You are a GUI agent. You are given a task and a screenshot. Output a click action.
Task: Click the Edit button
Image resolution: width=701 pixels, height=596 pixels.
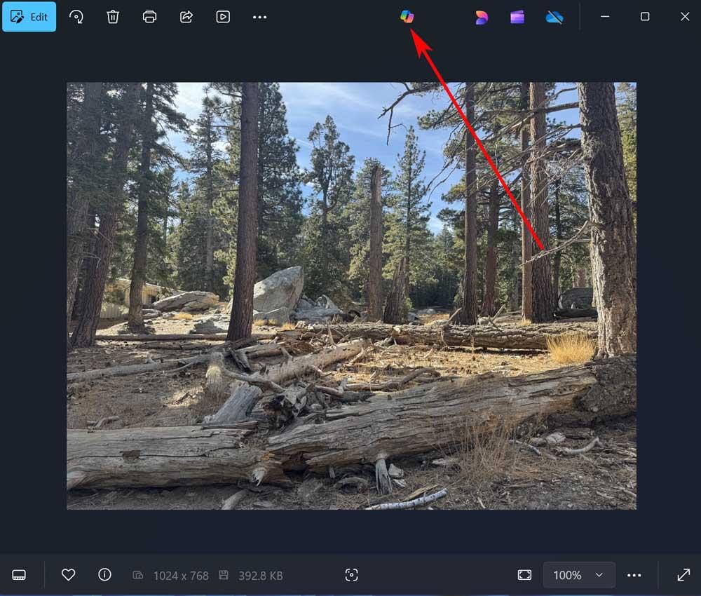click(x=29, y=17)
